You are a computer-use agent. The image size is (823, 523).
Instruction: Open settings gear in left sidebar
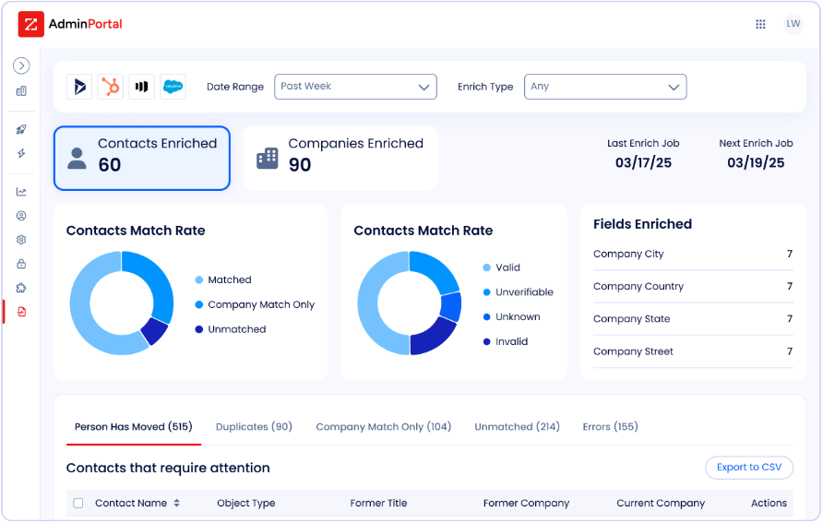(x=21, y=240)
